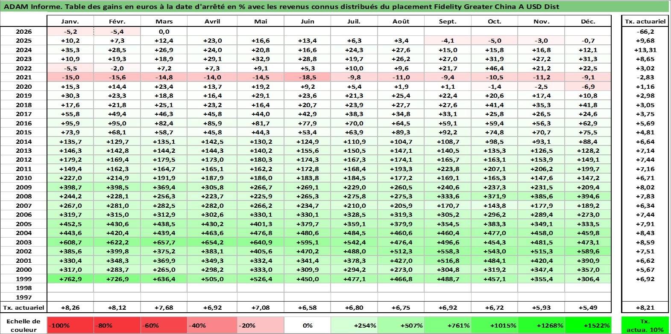
Task: Click the -2,83 actuarial rate for 2021
Action: (645, 77)
